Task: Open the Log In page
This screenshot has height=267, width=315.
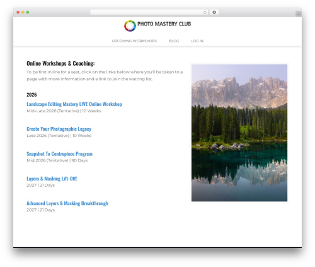Action: click(197, 41)
